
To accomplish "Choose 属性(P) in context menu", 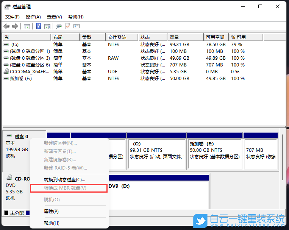I will coord(69,211).
